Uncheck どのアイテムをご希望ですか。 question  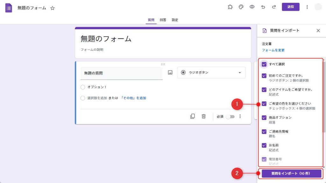(264, 90)
